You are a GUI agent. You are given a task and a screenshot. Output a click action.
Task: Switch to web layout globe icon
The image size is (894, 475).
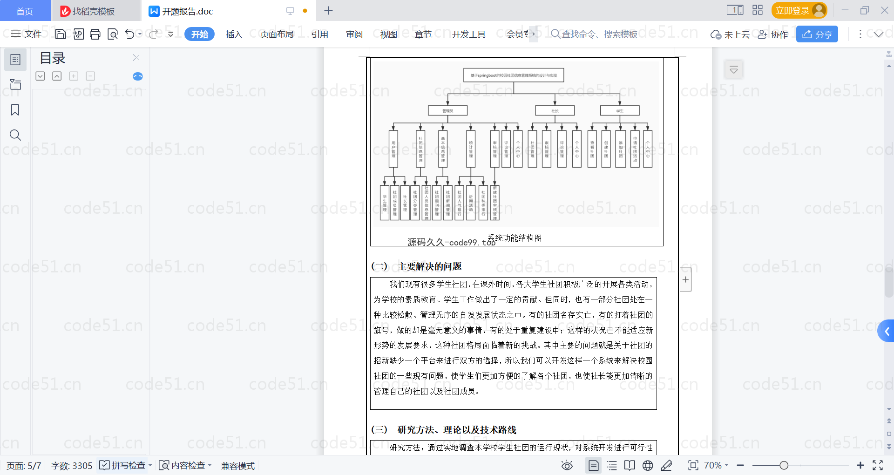click(x=648, y=465)
